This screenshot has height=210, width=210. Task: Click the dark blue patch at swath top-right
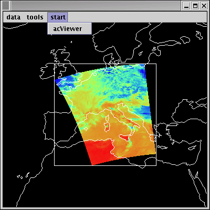[x=143, y=72]
